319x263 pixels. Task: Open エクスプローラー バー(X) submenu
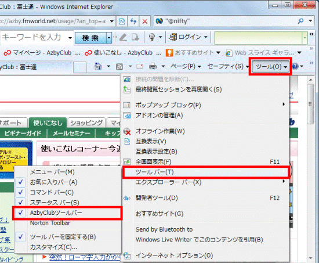coord(205,182)
